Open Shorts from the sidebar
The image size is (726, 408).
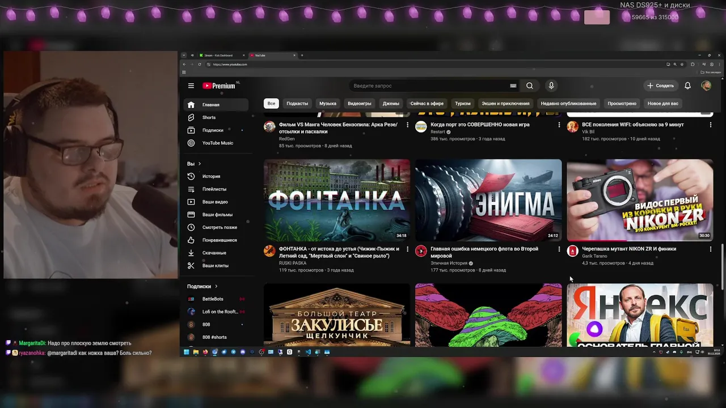(x=216, y=117)
